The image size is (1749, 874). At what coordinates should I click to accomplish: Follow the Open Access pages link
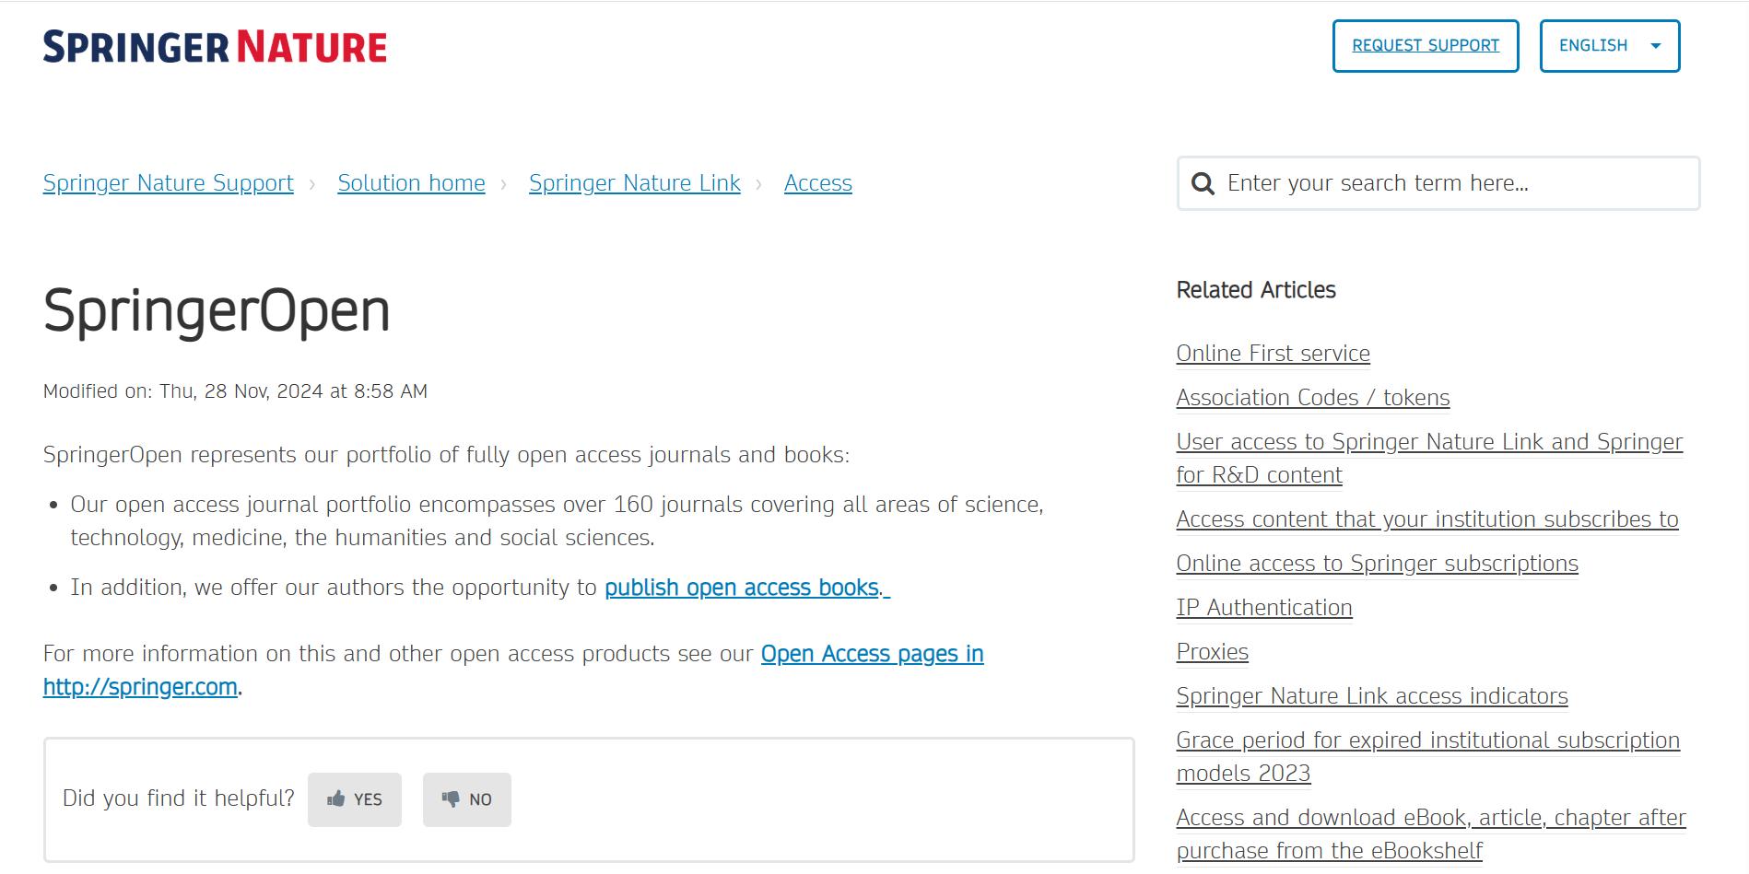point(872,654)
